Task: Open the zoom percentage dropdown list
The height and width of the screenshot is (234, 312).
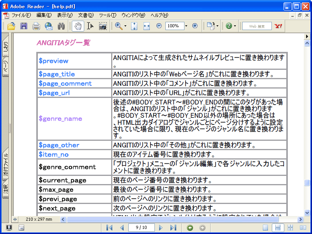Action: 186,26
